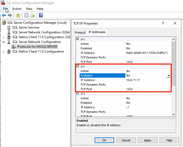Image resolution: width=183 pixels, height=147 pixels.
Task: Expand SQL Native Client 11.0 Configuration node
Action: point(4,52)
